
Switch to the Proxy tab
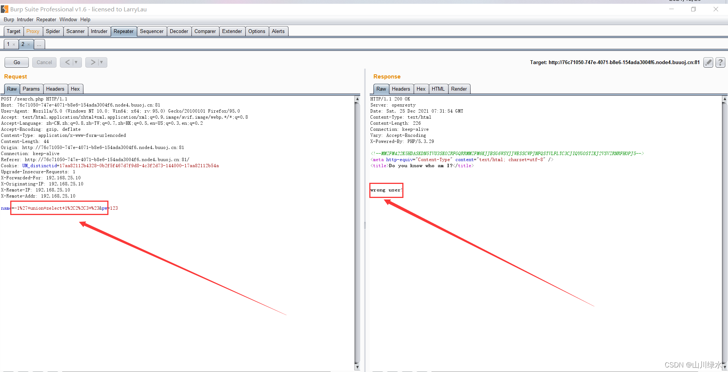pos(33,31)
